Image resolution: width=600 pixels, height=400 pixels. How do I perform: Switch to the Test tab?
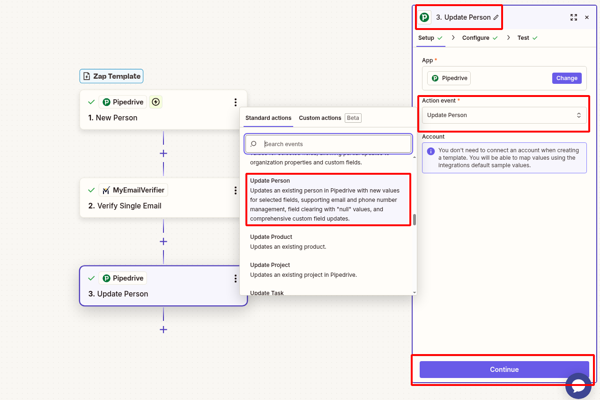[523, 37]
